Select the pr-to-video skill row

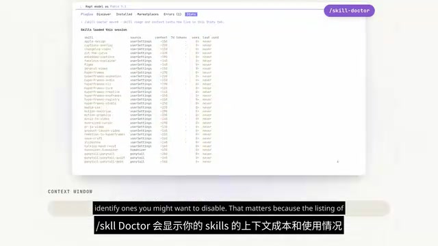tap(148, 126)
